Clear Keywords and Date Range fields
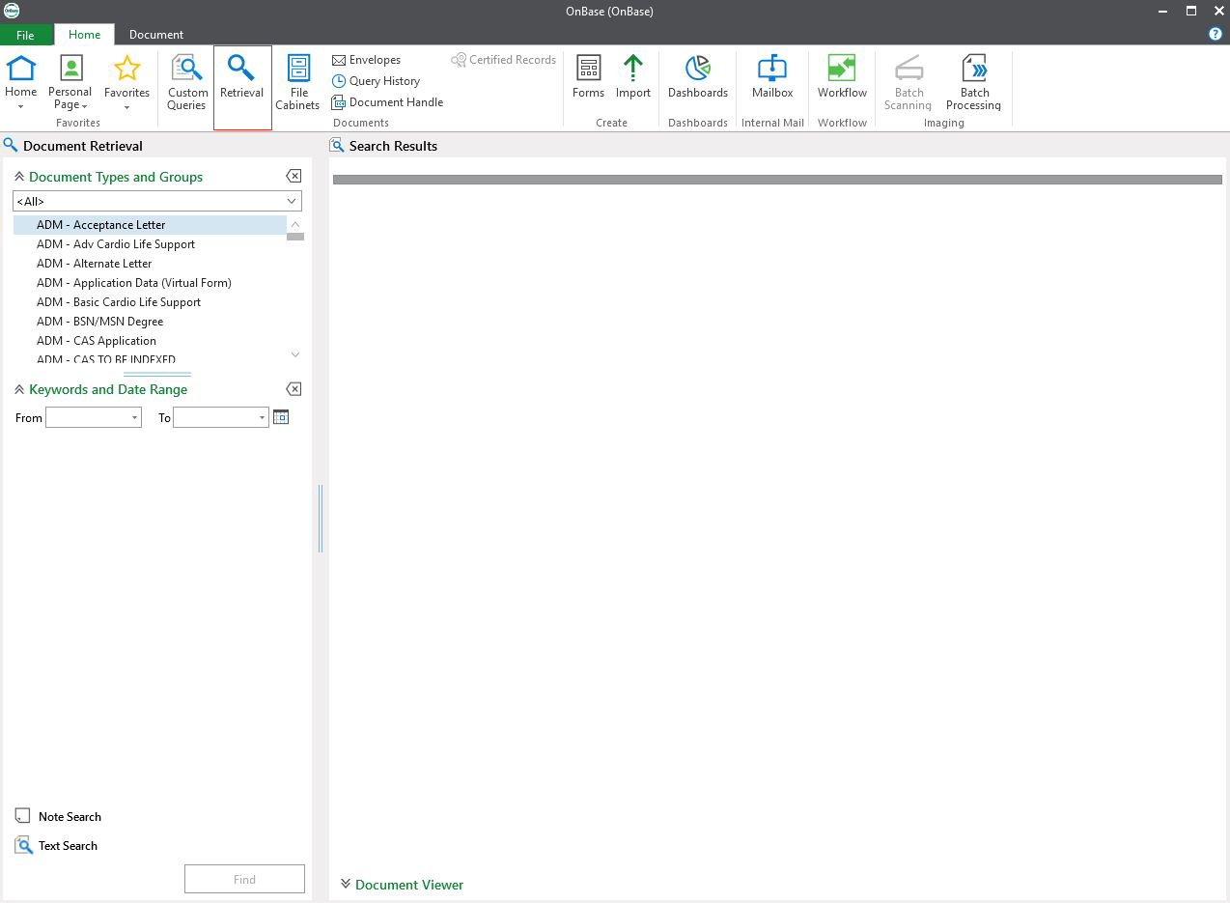 (x=294, y=388)
